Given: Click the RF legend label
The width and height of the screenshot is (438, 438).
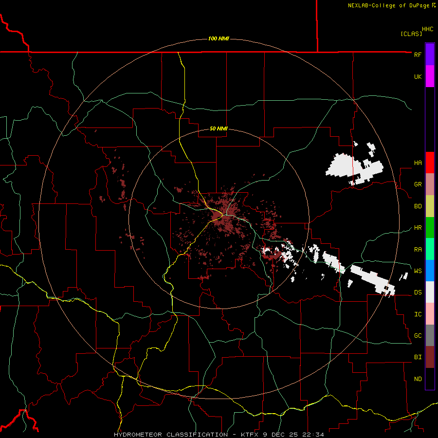Looking at the screenshot, I should click(x=418, y=55).
